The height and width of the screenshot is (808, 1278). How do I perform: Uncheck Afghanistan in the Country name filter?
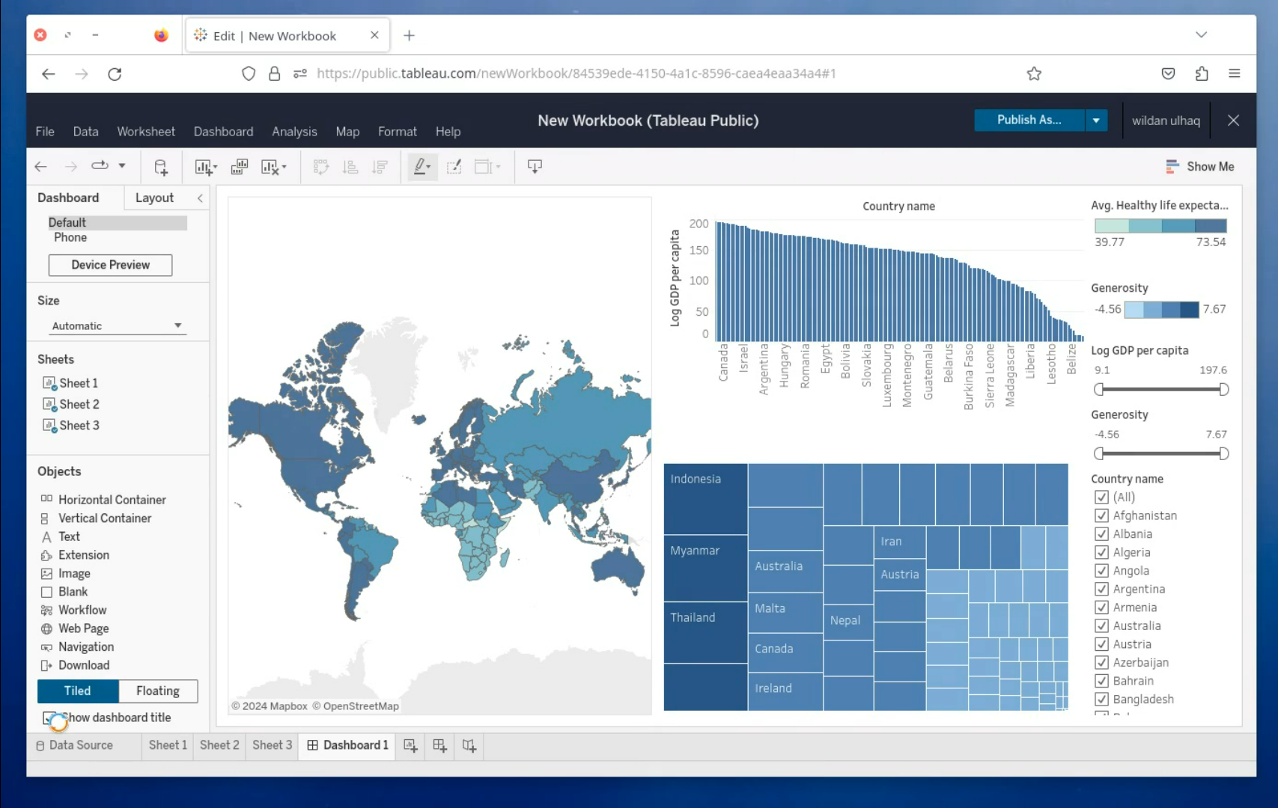pyautogui.click(x=1101, y=515)
